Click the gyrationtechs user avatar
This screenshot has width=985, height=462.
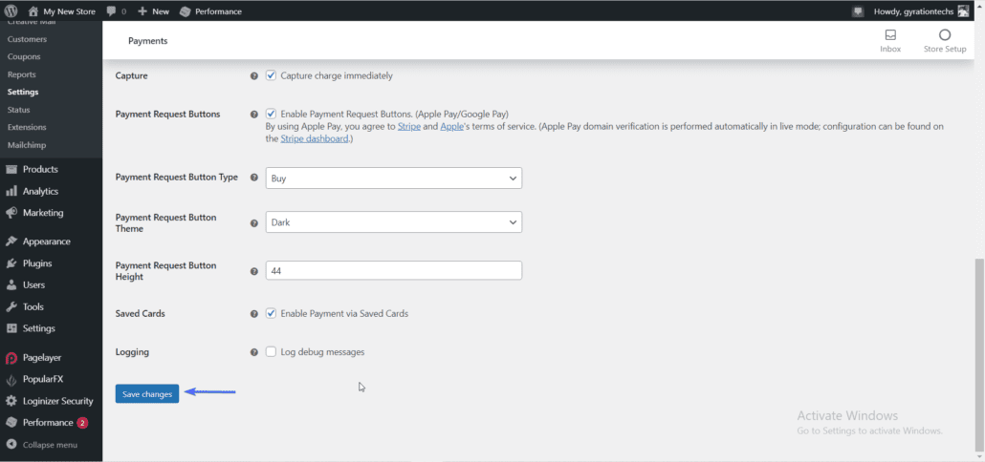pyautogui.click(x=963, y=11)
